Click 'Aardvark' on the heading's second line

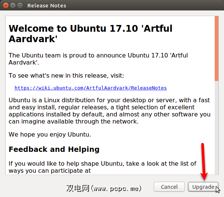pos(32,38)
